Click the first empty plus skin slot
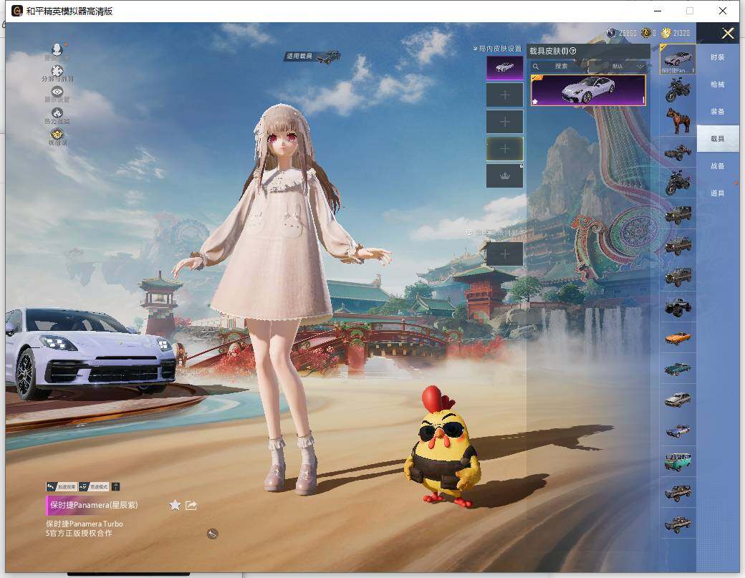Image resolution: width=745 pixels, height=578 pixels. click(x=504, y=95)
